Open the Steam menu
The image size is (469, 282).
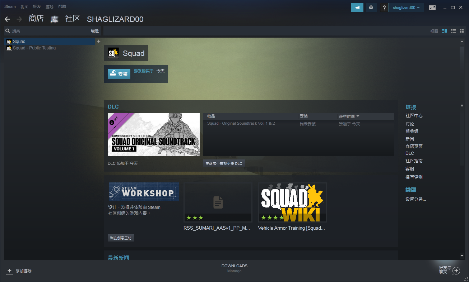pos(10,6)
